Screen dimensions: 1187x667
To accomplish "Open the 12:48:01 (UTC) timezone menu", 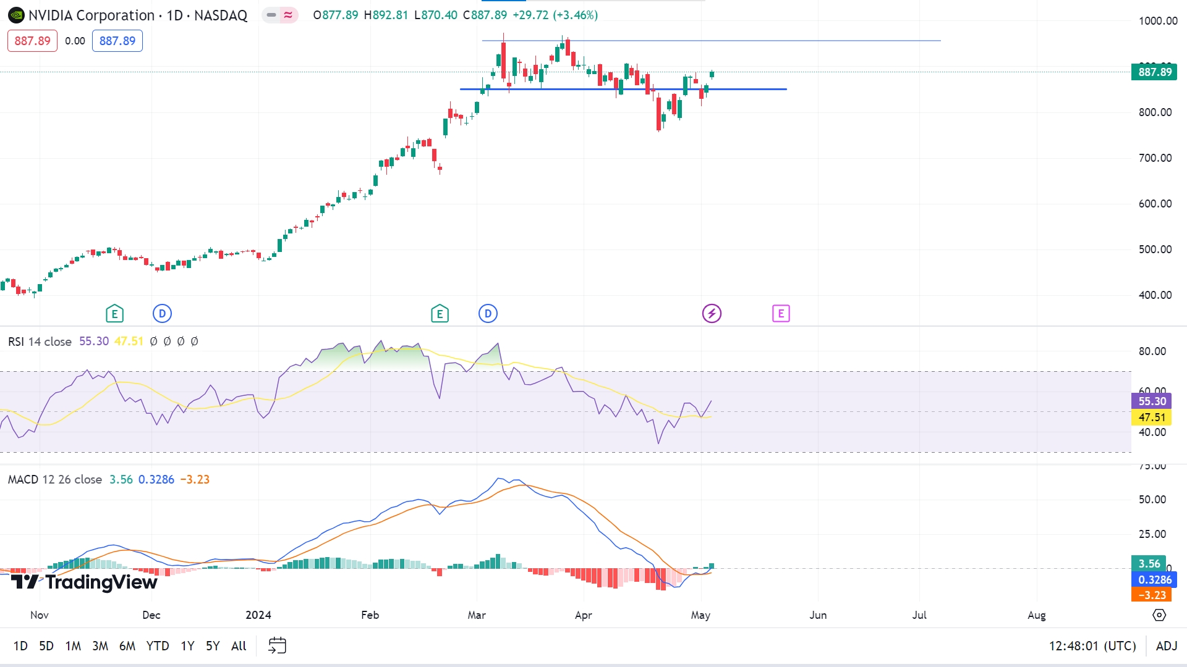I will tap(1092, 646).
